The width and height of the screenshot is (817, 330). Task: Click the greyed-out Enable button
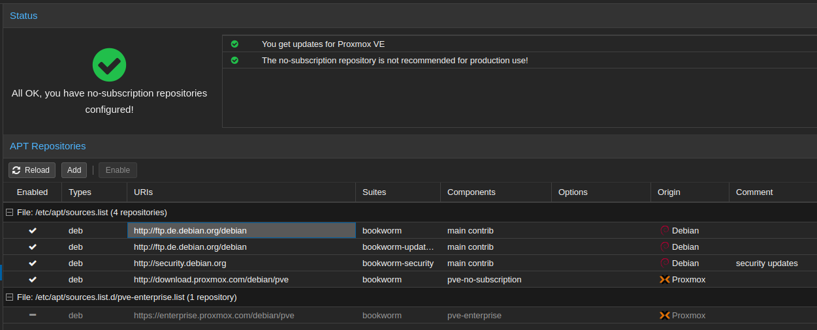tap(118, 170)
